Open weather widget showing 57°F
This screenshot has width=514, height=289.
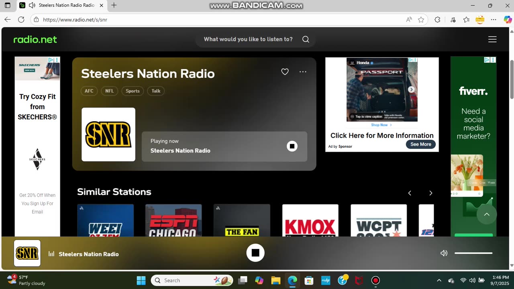[27, 280]
